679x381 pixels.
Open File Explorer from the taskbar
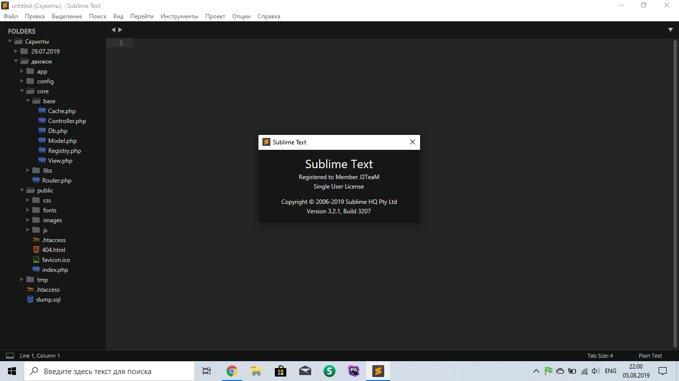click(x=256, y=371)
